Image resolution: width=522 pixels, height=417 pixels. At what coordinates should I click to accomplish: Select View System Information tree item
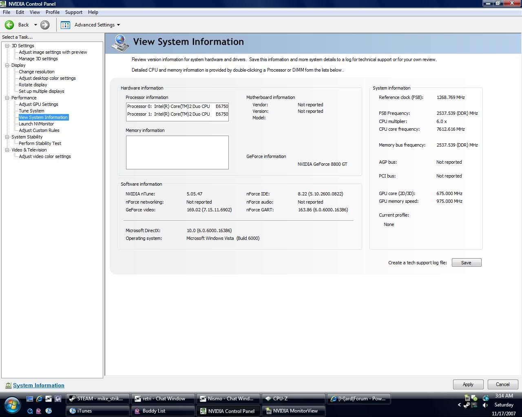[43, 117]
